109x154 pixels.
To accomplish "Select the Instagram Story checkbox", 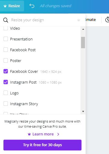I will (6, 104).
